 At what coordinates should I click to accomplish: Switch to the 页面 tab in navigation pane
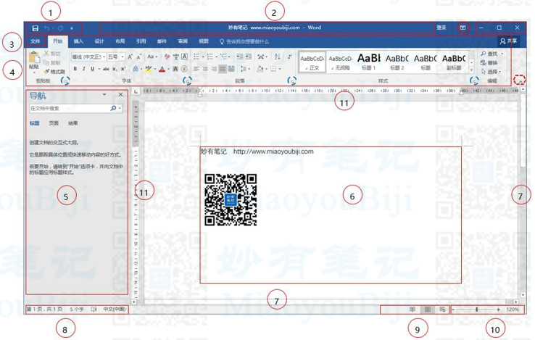(x=54, y=124)
